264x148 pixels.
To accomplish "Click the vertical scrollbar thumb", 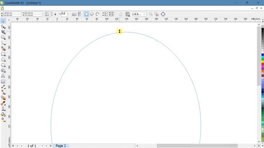I will tap(259, 56).
